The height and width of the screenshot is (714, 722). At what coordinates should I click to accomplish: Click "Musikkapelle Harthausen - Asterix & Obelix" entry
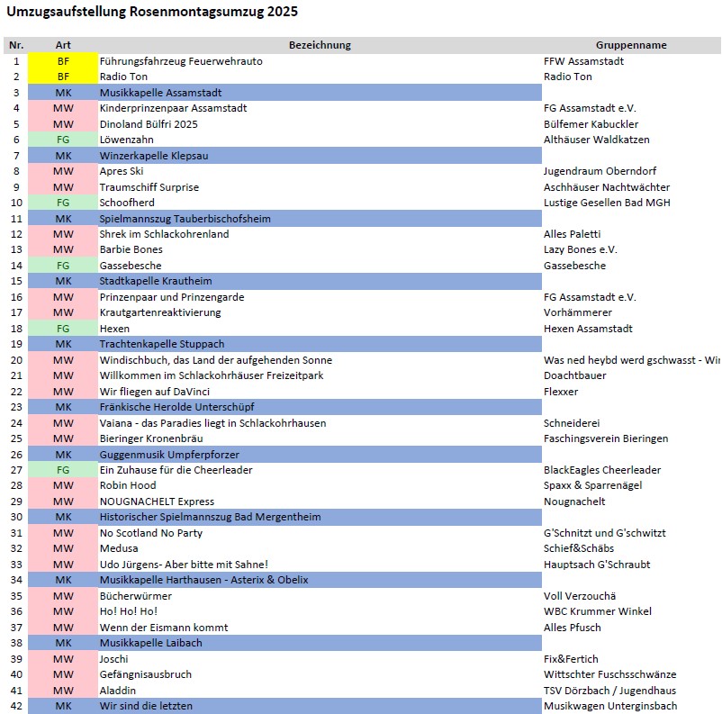point(203,580)
